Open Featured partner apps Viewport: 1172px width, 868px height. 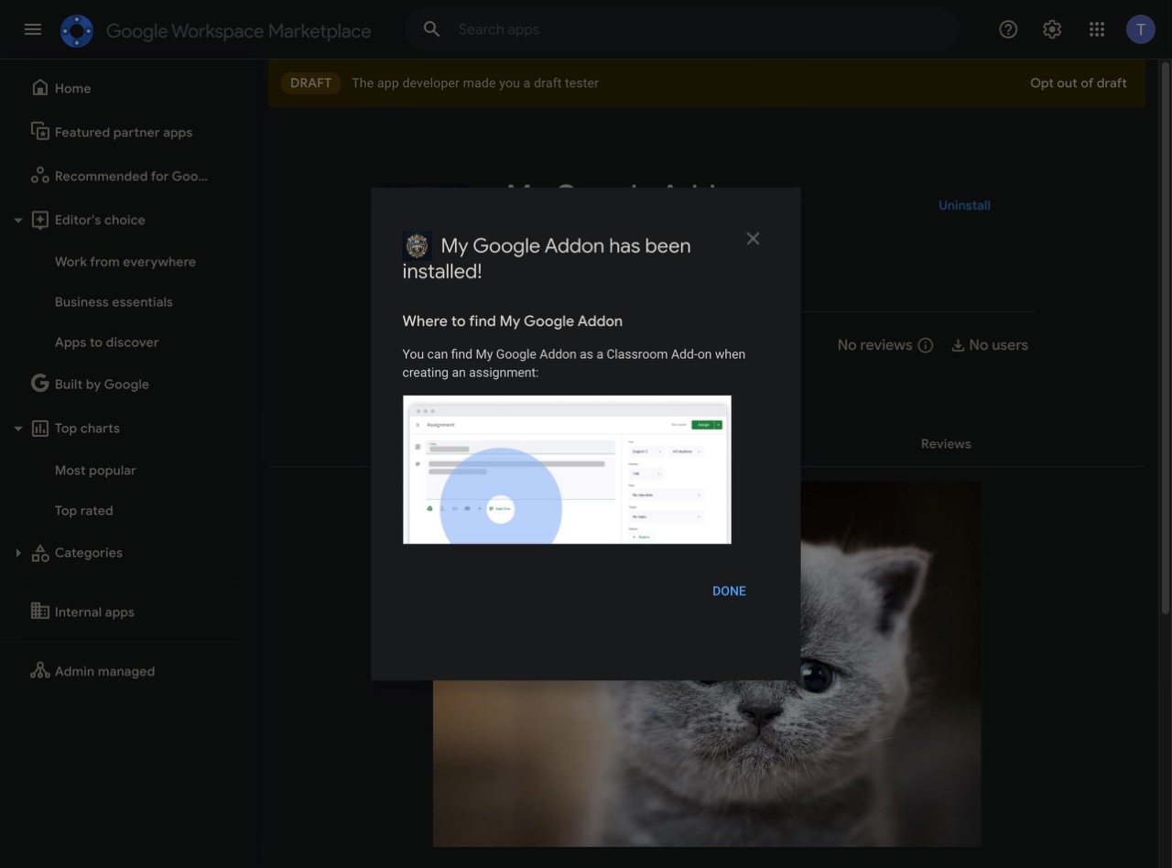click(123, 133)
